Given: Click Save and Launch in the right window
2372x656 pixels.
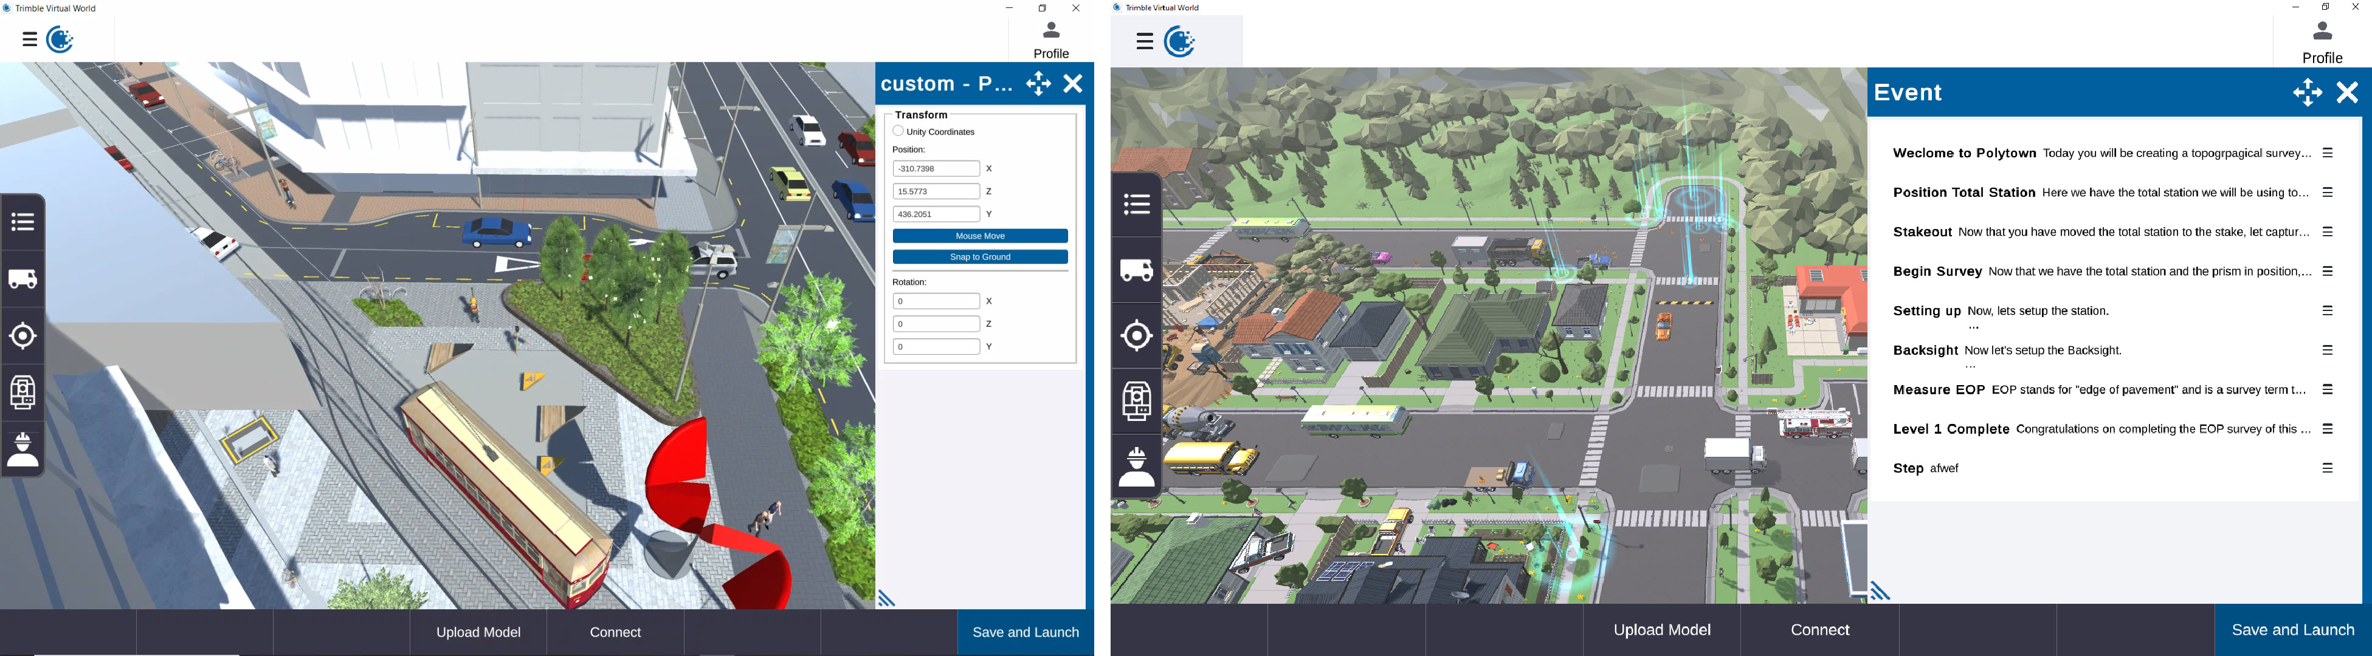Looking at the screenshot, I should [x=2292, y=630].
